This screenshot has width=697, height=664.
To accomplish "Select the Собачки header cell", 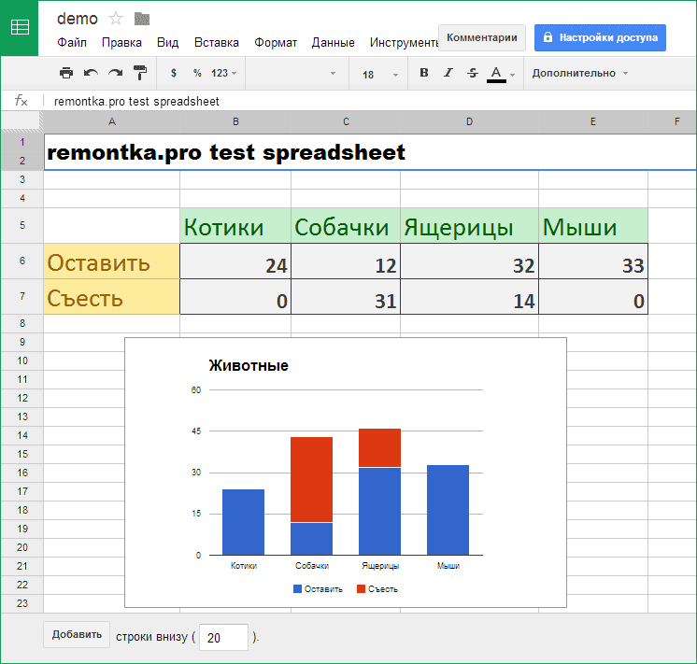I will pyautogui.click(x=346, y=226).
